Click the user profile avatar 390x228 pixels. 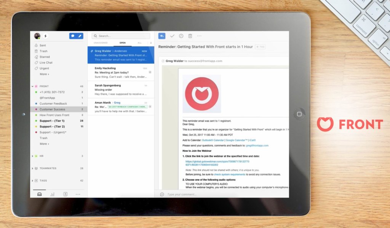(x=37, y=36)
